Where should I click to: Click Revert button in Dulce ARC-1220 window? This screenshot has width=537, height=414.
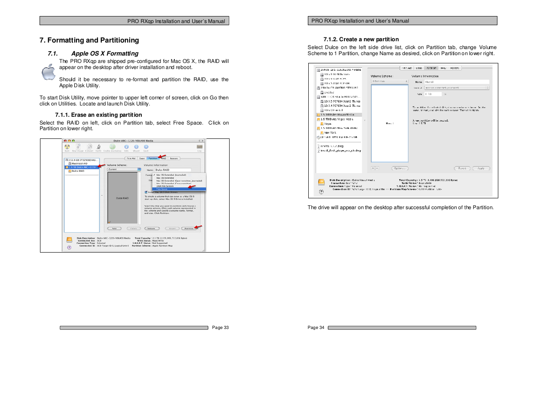point(172,228)
